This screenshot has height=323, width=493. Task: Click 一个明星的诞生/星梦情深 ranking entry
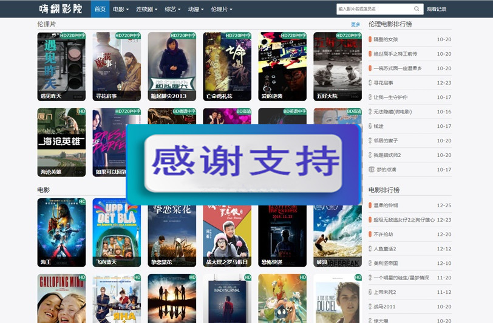tap(401, 278)
